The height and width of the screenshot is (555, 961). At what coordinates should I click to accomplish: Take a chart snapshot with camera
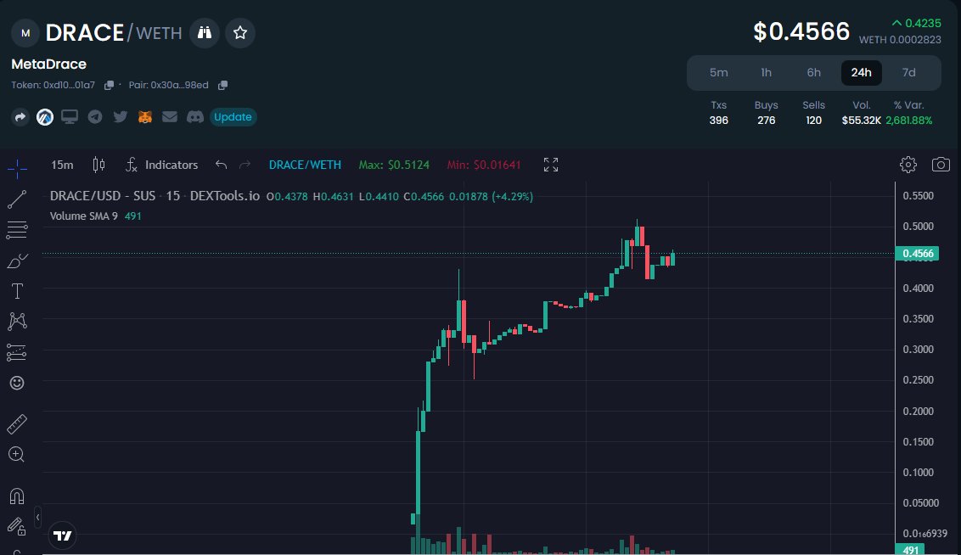941,164
